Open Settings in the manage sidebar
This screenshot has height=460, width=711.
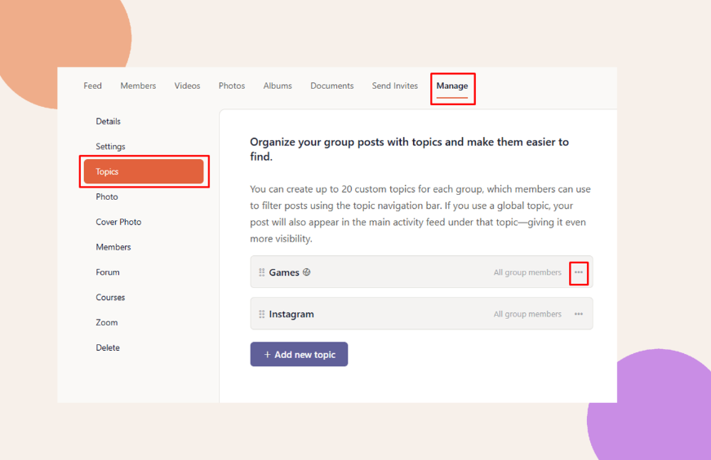110,146
